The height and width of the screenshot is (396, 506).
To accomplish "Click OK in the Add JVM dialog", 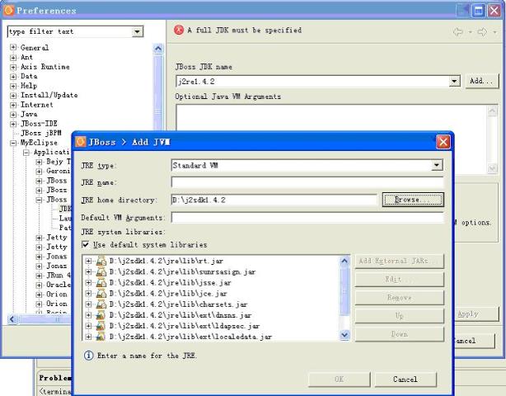I will pos(339,379).
